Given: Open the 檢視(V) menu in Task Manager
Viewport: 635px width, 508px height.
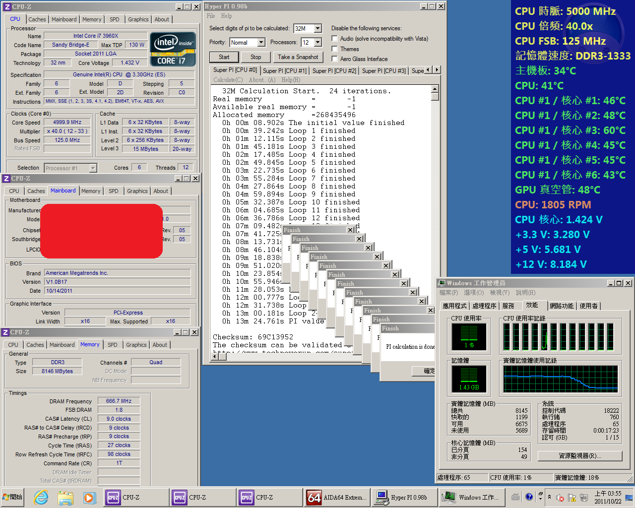Looking at the screenshot, I should 500,293.
